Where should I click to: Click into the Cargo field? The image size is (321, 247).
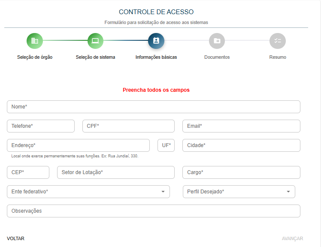pyautogui.click(x=241, y=172)
